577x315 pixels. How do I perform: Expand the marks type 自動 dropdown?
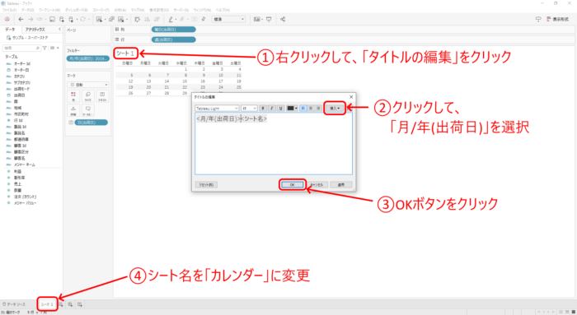click(88, 85)
